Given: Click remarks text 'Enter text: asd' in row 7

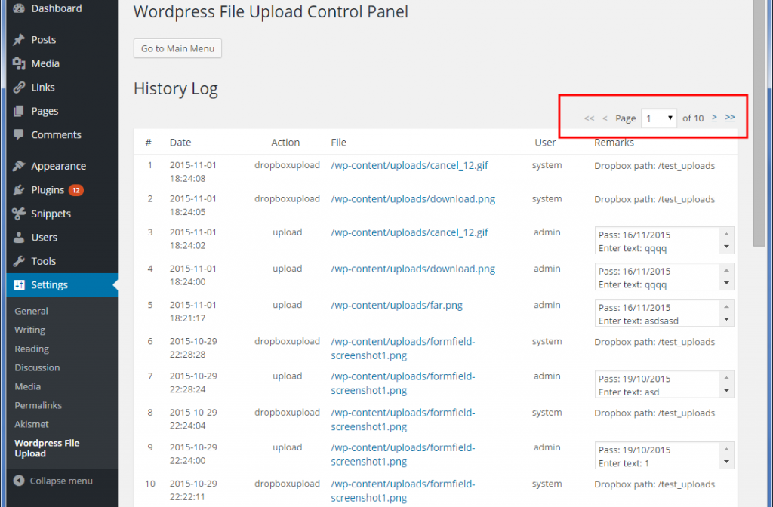Looking at the screenshot, I should point(629,392).
